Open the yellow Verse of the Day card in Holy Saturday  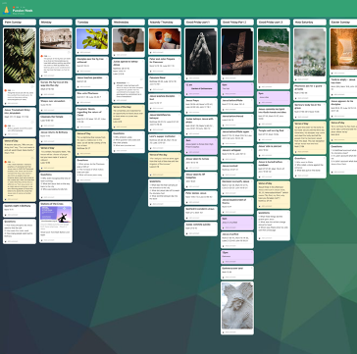[310, 137]
